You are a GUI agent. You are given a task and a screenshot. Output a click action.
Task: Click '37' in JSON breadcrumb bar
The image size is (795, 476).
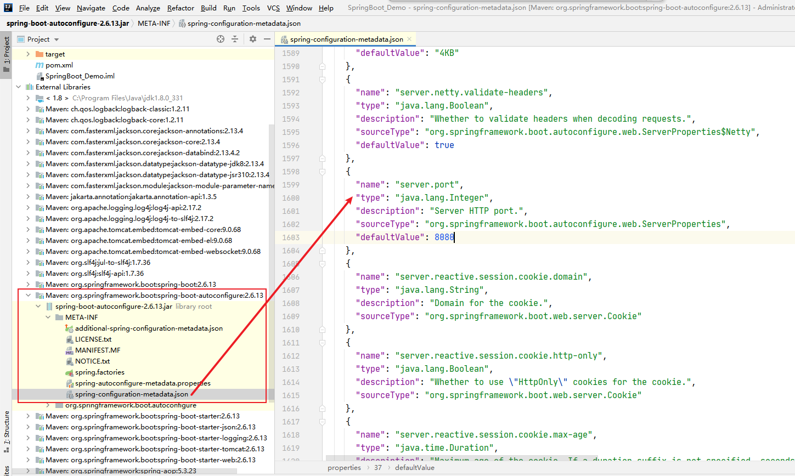[x=378, y=467]
